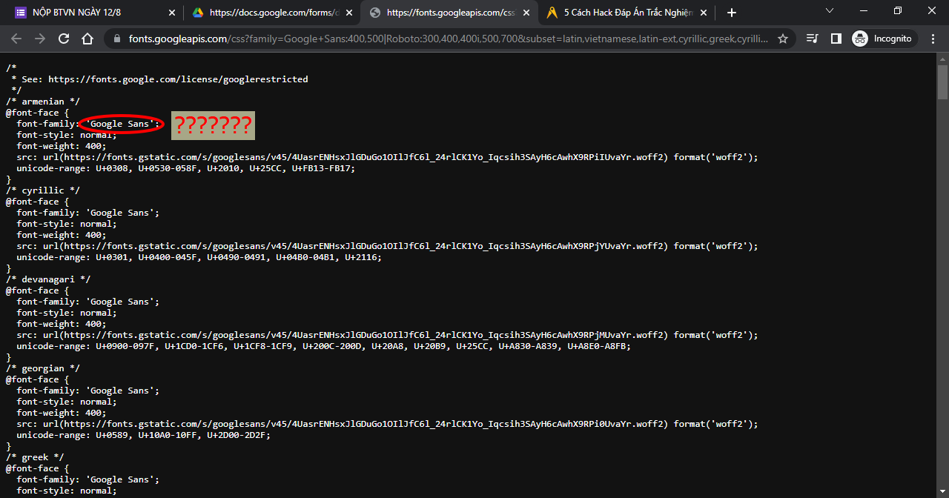Image resolution: width=949 pixels, height=498 pixels.
Task: Click the cyrillic src woff2 URL line
Action: point(387,246)
